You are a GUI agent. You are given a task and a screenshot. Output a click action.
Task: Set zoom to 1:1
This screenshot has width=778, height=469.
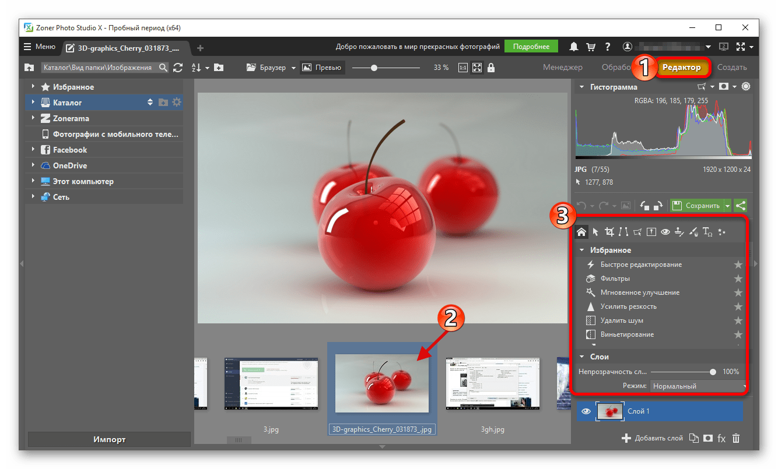pos(463,68)
